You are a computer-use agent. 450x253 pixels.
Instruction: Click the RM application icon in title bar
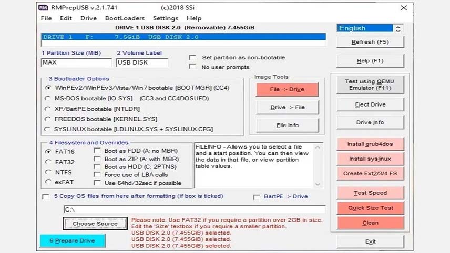pyautogui.click(x=43, y=7)
